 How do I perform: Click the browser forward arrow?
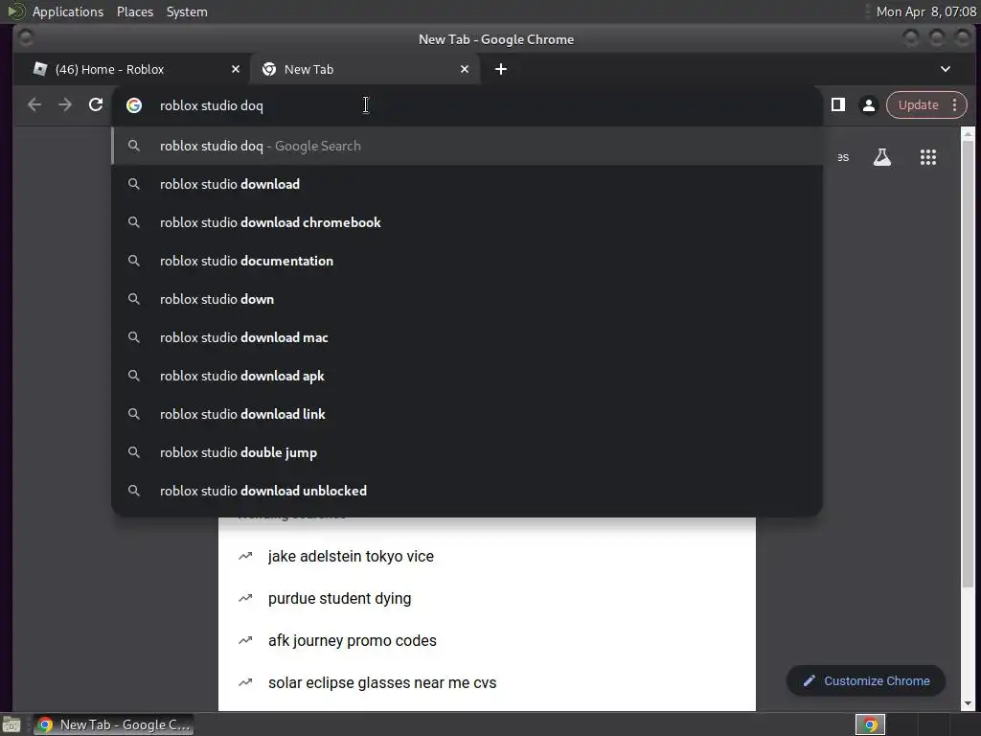[x=65, y=105]
